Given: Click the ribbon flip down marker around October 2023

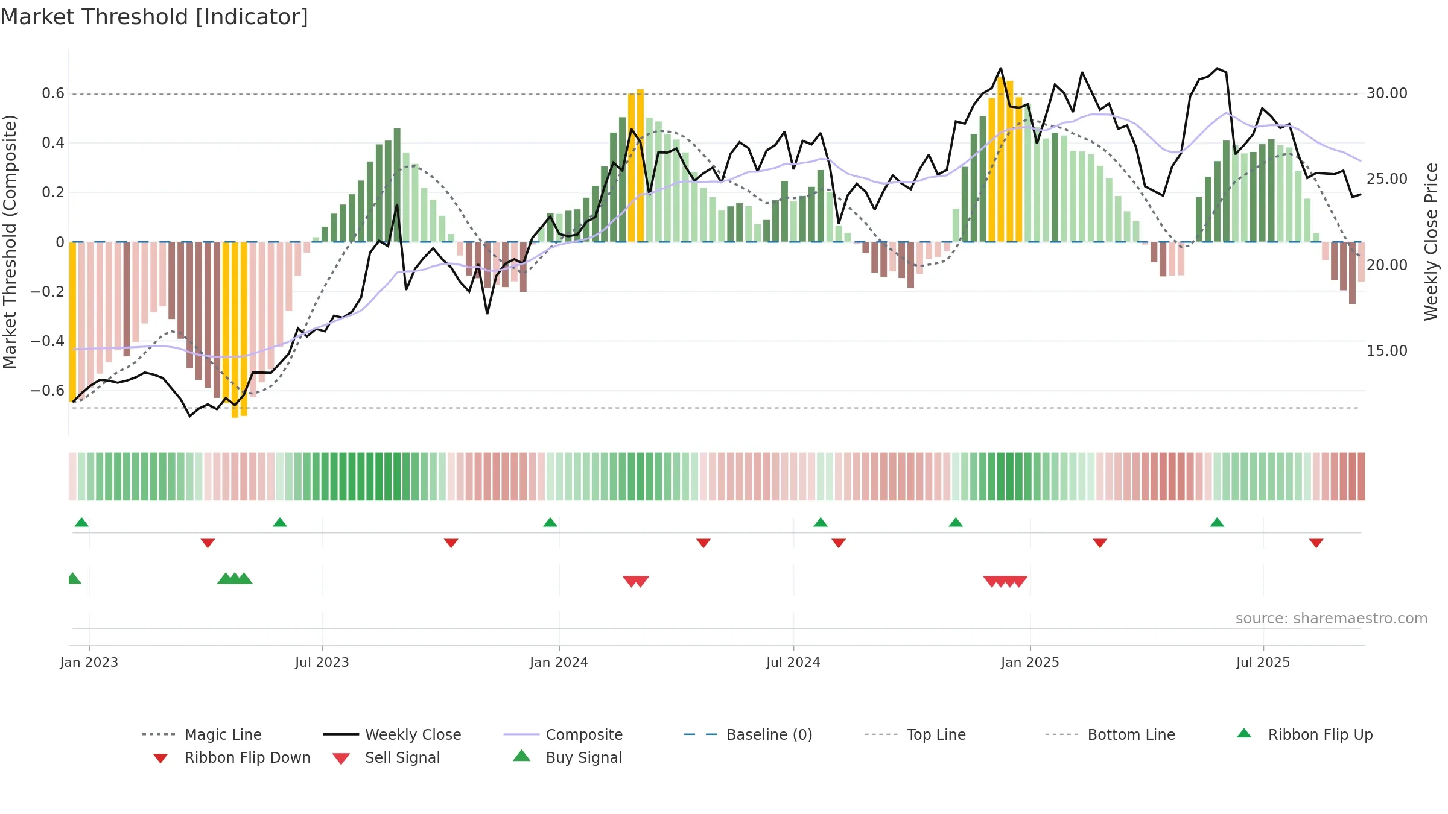Looking at the screenshot, I should click(x=451, y=543).
